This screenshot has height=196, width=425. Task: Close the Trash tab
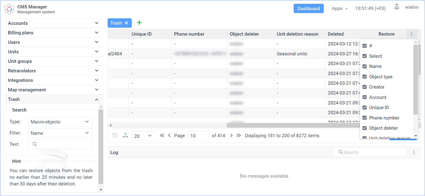pyautogui.click(x=126, y=23)
